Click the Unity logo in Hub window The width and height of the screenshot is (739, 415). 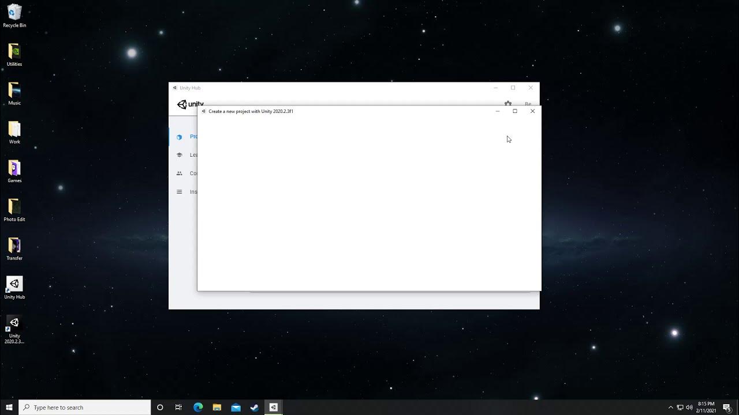(x=190, y=104)
